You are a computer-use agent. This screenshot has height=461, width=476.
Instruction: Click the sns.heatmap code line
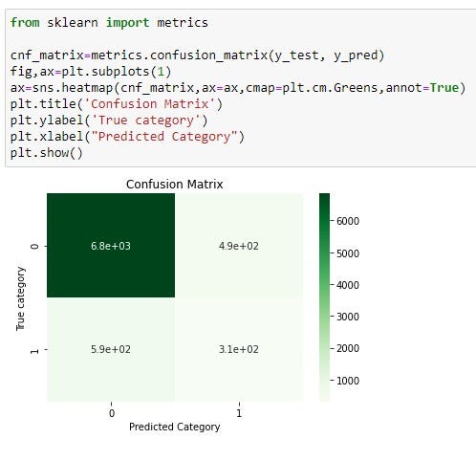coord(238,88)
